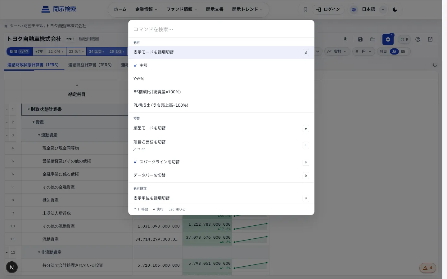Select 実額 display mode
This screenshot has width=447, height=279.
click(x=221, y=65)
